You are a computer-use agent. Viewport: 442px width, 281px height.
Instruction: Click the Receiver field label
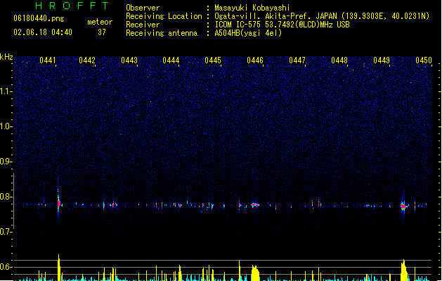pyautogui.click(x=143, y=25)
